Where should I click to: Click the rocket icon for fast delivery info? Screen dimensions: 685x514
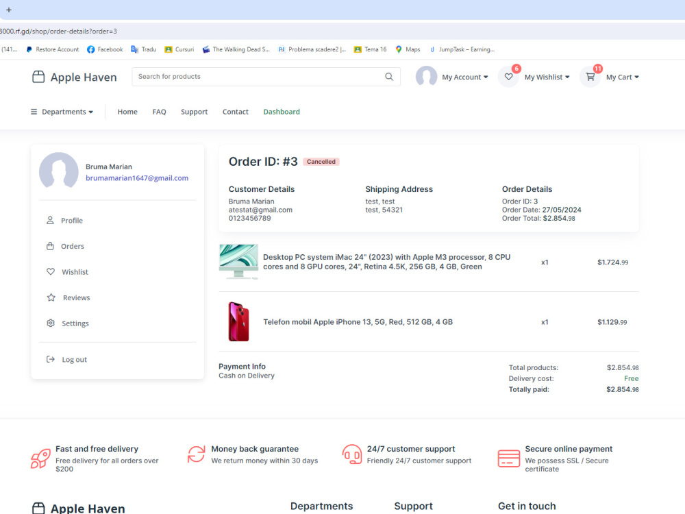(x=40, y=455)
